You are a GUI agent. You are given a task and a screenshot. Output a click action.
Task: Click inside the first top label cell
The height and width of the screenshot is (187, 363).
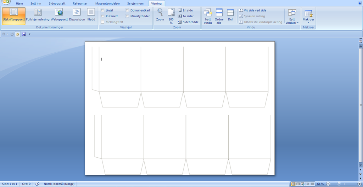click(120, 69)
